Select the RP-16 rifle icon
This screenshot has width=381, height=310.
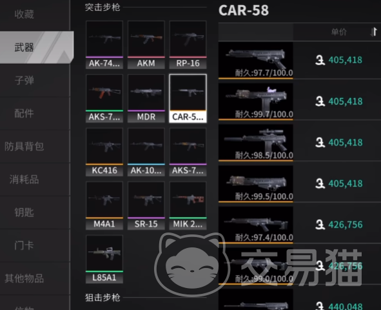pyautogui.click(x=188, y=45)
